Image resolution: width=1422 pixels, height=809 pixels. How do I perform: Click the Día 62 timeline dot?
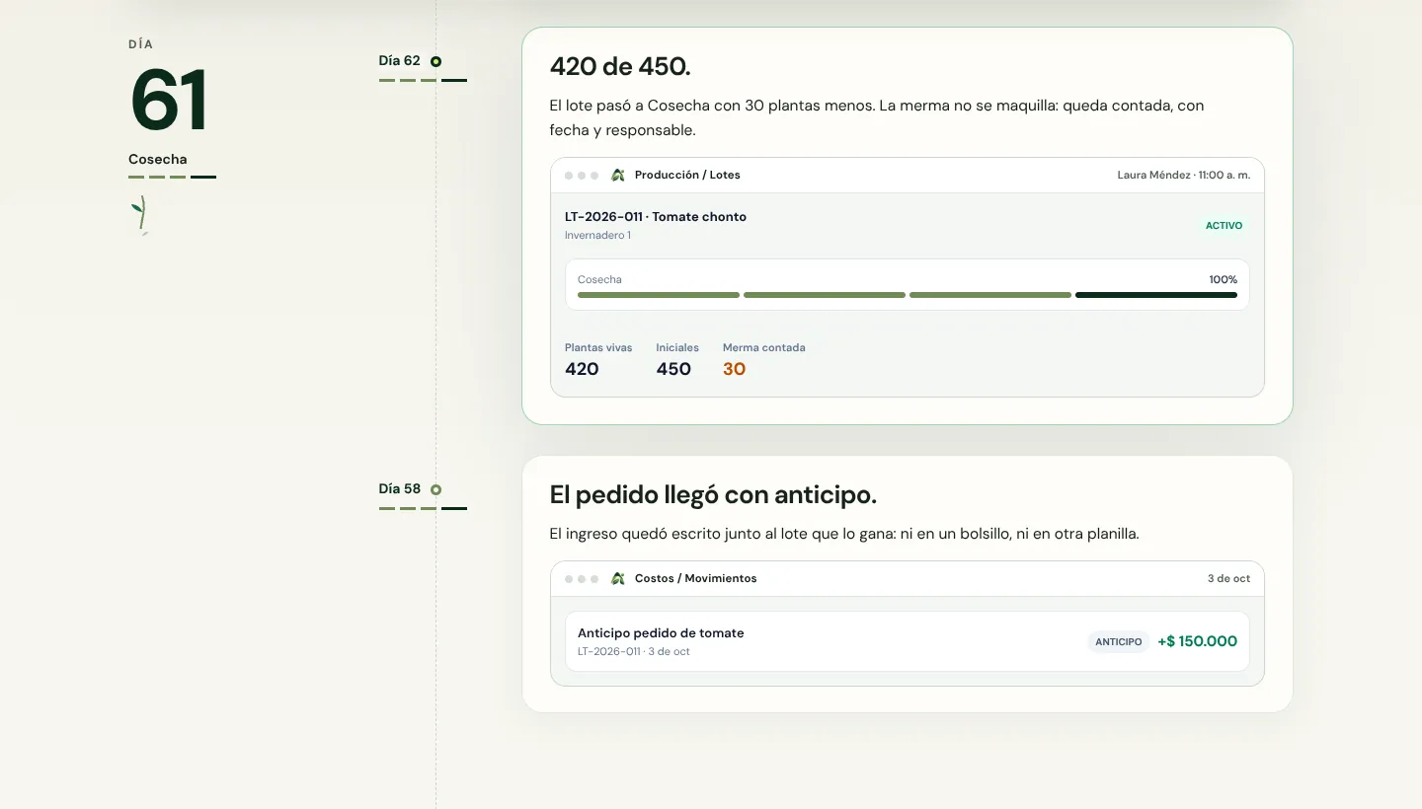[x=435, y=61]
